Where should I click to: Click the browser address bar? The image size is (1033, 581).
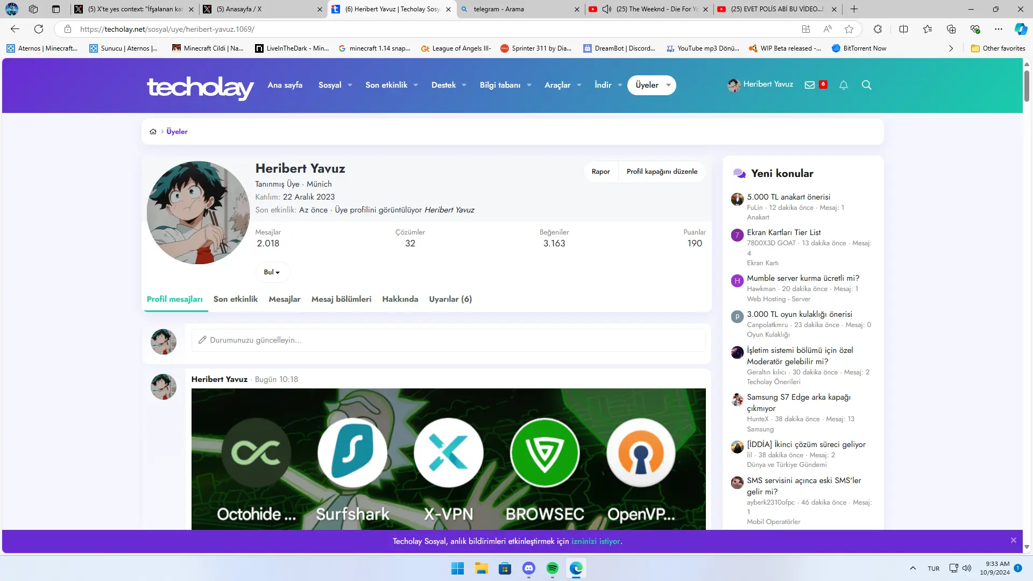[x=430, y=29]
